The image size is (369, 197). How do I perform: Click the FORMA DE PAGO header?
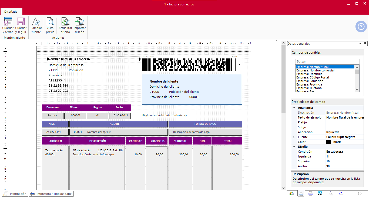[205, 124]
